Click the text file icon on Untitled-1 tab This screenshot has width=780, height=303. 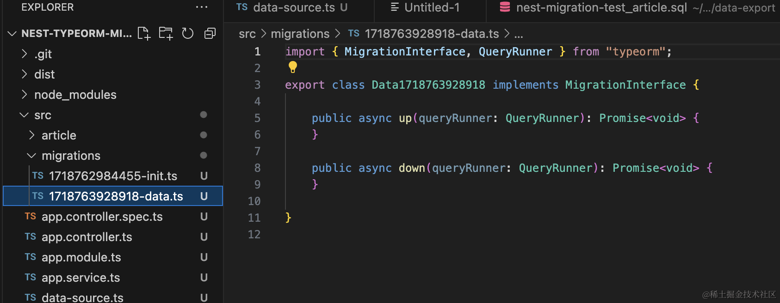pyautogui.click(x=395, y=7)
